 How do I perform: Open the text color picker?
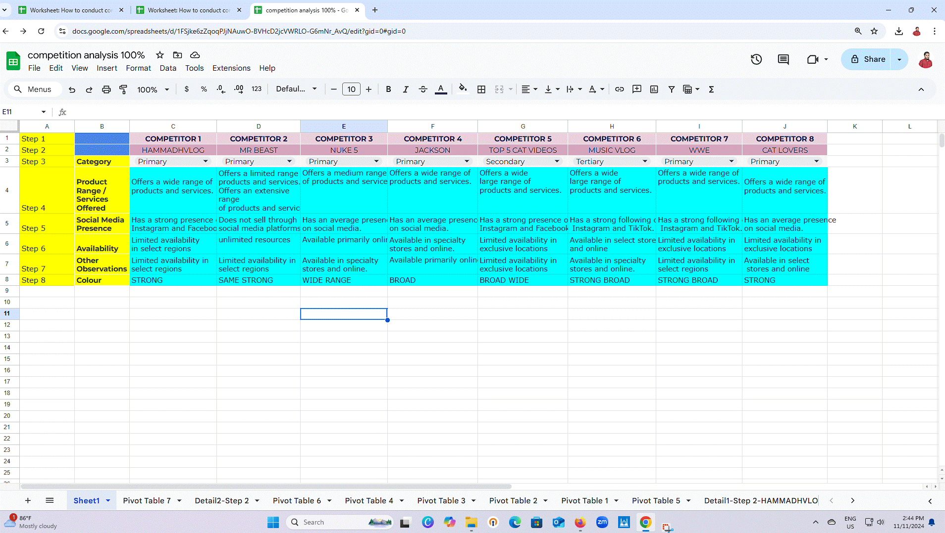441,89
